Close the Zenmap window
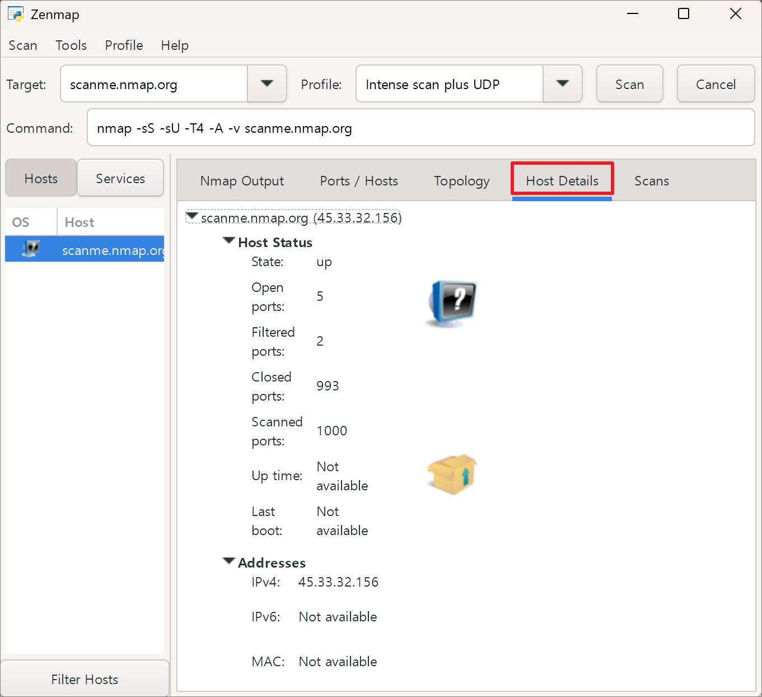The image size is (762, 697). click(736, 13)
